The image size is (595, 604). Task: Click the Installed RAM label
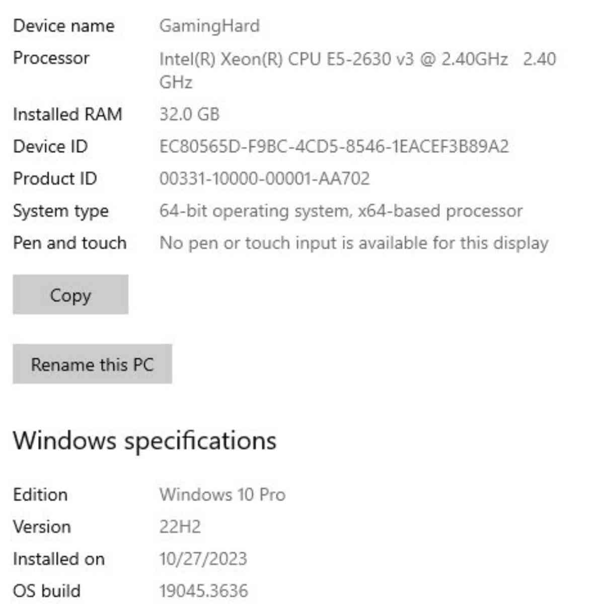pyautogui.click(x=67, y=114)
